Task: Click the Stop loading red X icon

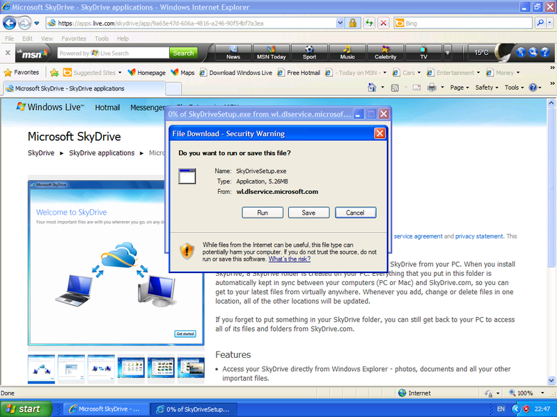Action: click(x=384, y=24)
